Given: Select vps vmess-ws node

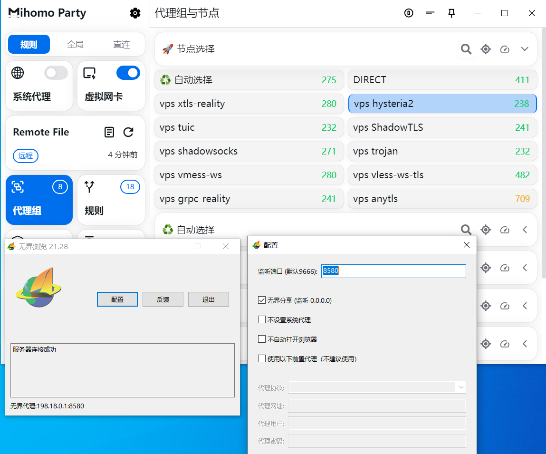Looking at the screenshot, I should [x=249, y=175].
